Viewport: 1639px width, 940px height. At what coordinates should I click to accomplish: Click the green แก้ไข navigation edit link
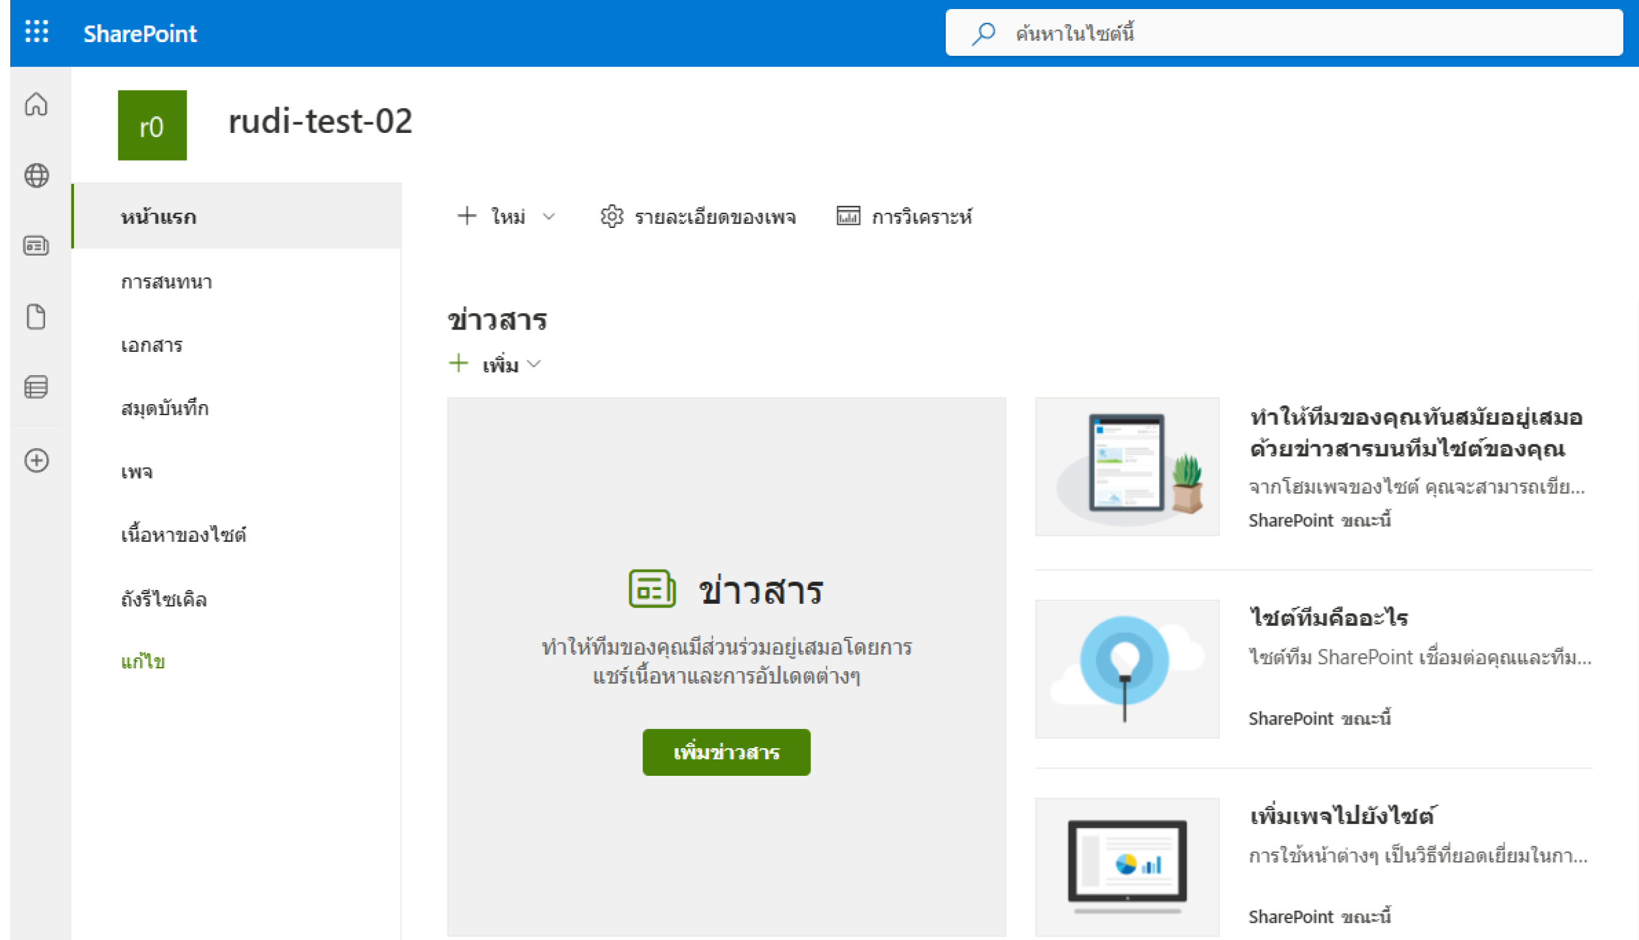(143, 662)
